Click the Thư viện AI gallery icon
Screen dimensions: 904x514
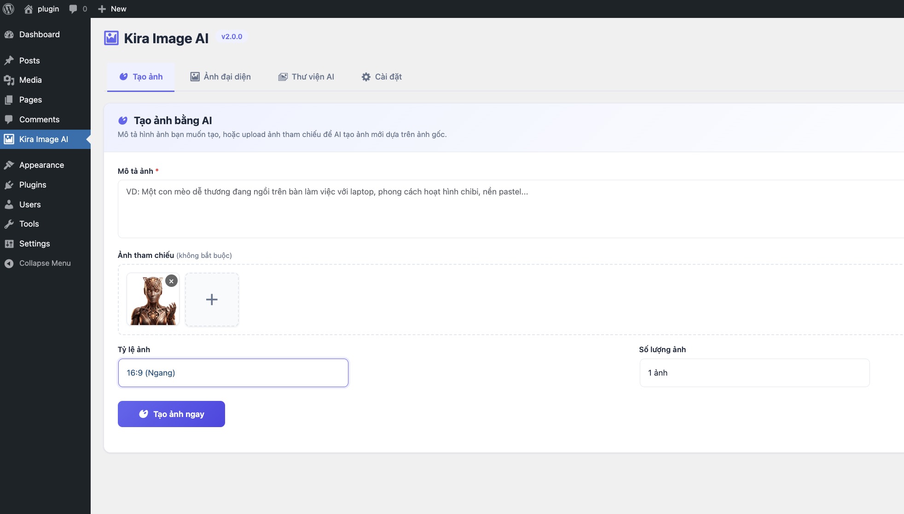click(283, 77)
